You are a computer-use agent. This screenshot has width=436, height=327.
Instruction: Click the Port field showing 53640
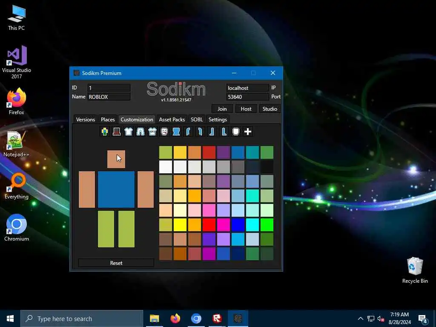tap(247, 97)
